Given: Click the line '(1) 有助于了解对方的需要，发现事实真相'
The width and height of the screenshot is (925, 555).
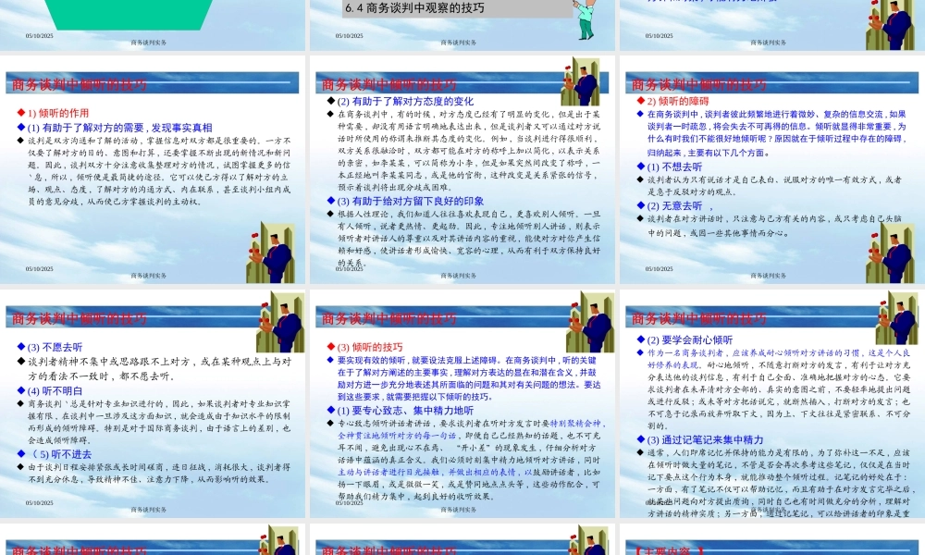Looking at the screenshot, I should click(119, 128).
